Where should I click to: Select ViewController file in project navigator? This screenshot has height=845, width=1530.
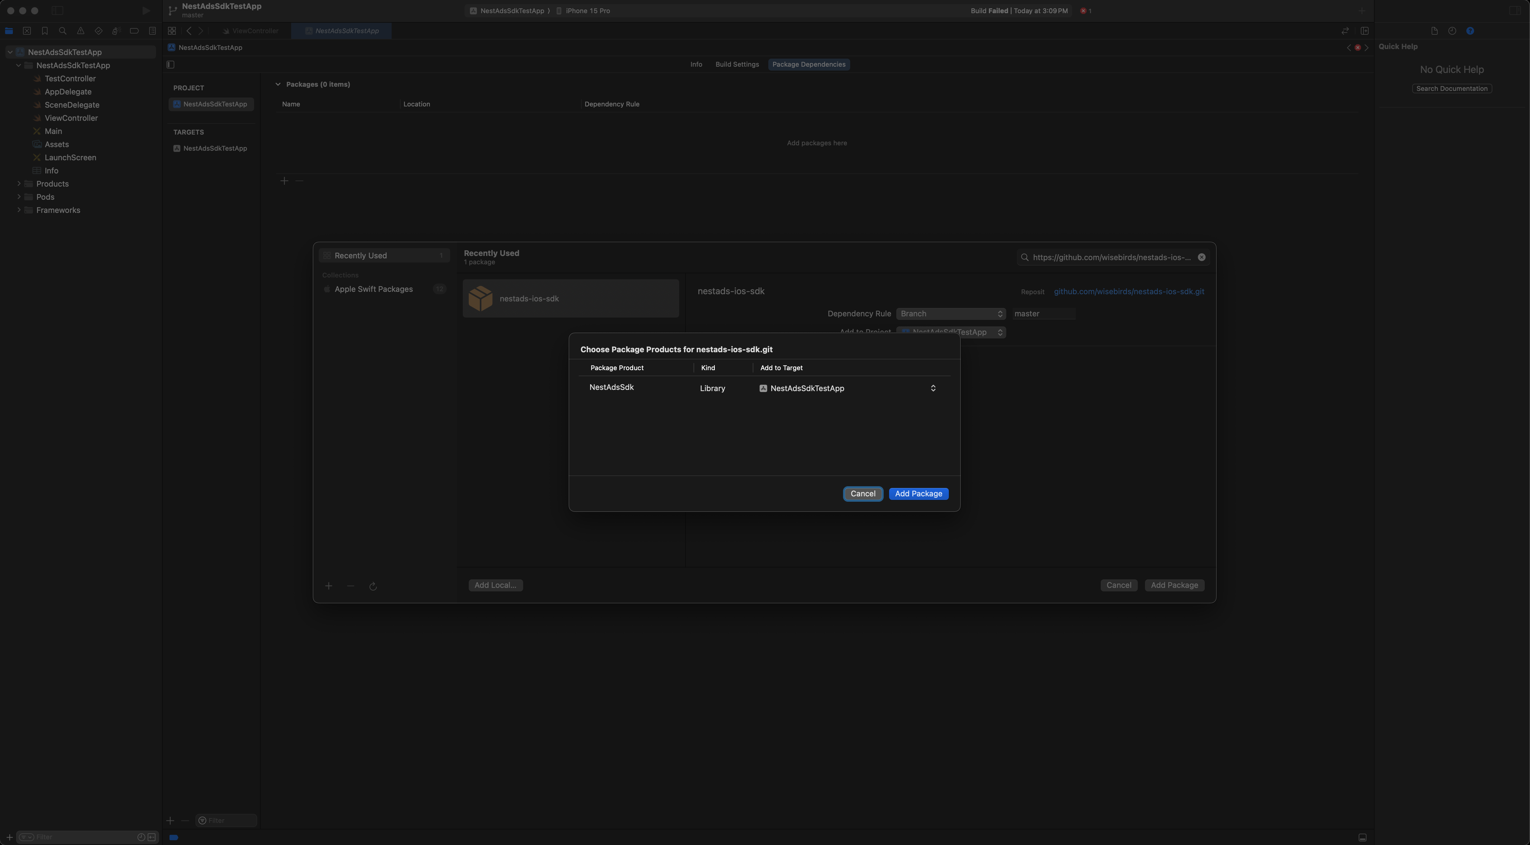(71, 118)
